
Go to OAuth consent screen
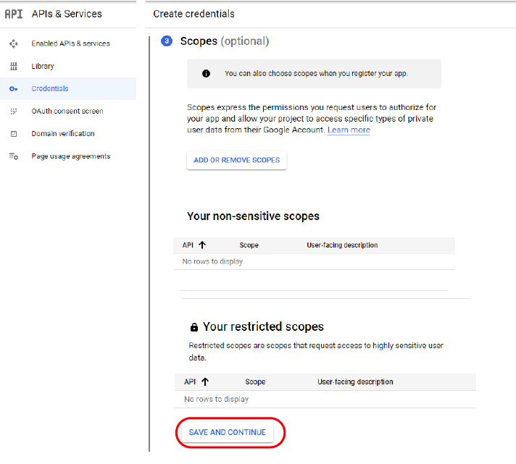[x=67, y=111]
